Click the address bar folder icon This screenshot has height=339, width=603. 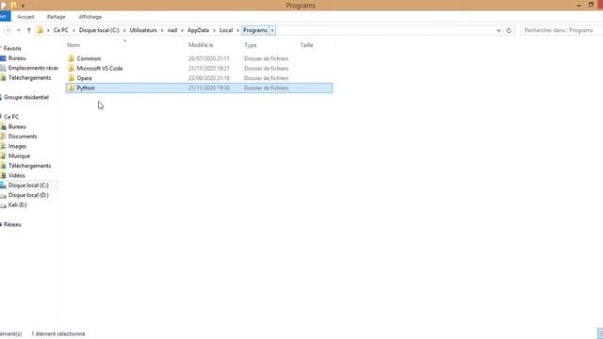(40, 30)
